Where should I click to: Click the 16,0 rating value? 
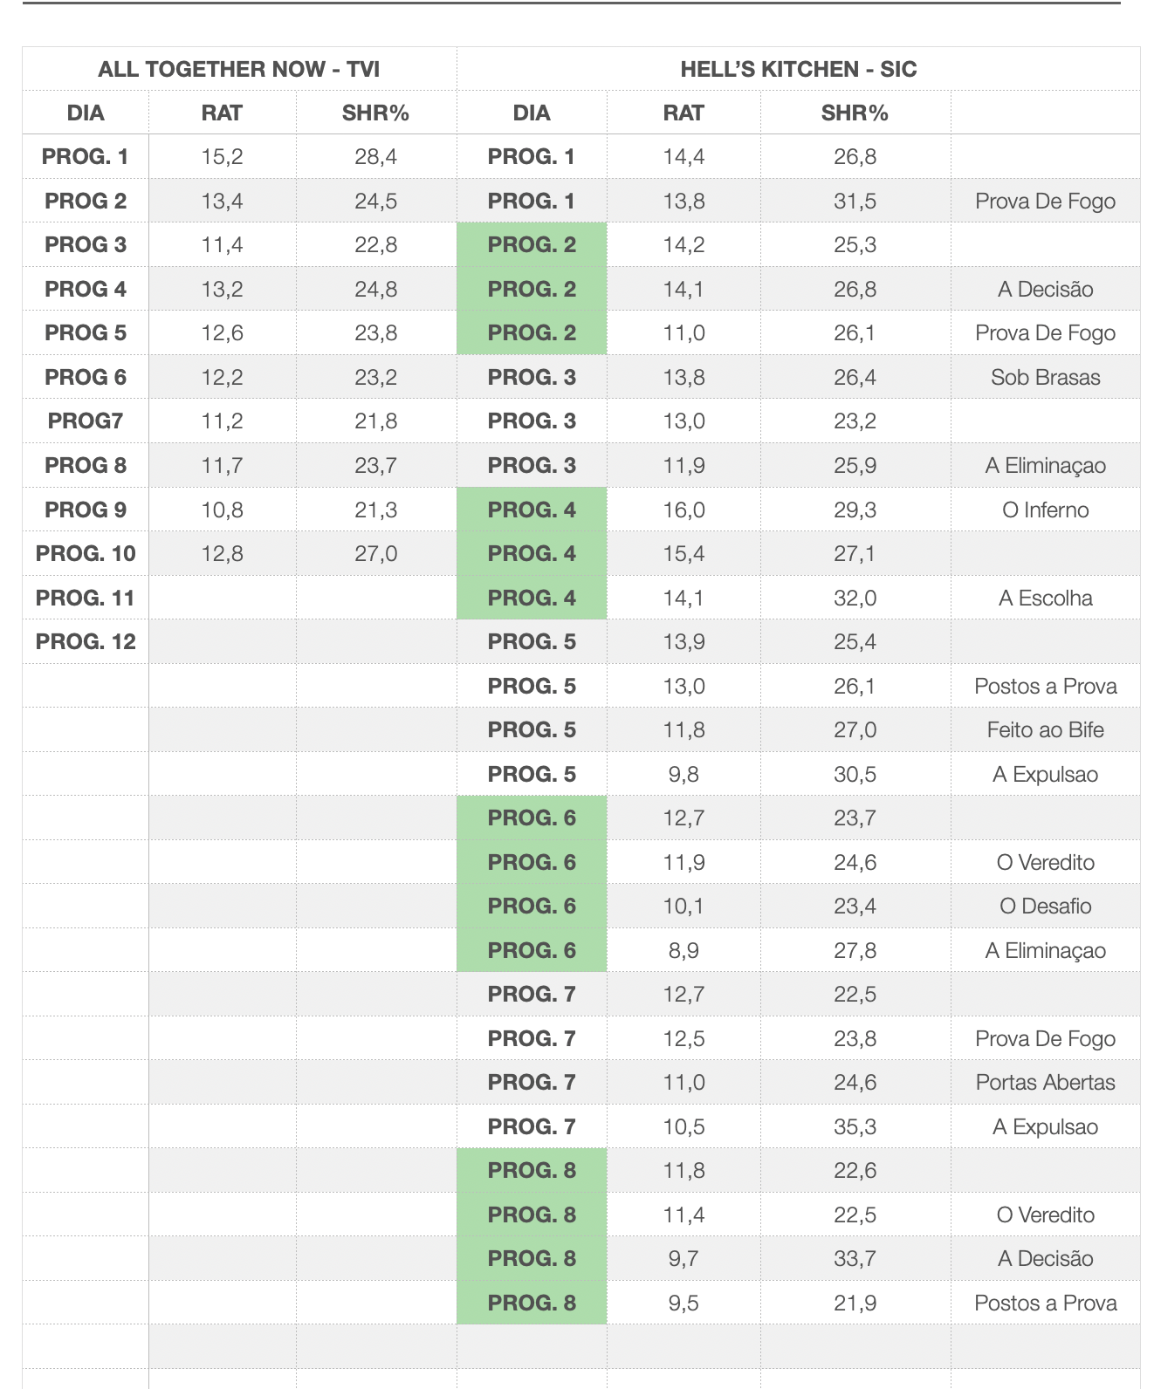(x=683, y=510)
